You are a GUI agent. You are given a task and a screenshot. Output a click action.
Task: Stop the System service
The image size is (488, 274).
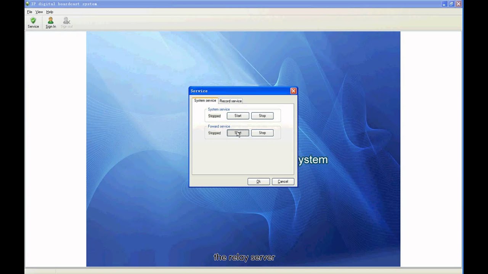pos(262,116)
